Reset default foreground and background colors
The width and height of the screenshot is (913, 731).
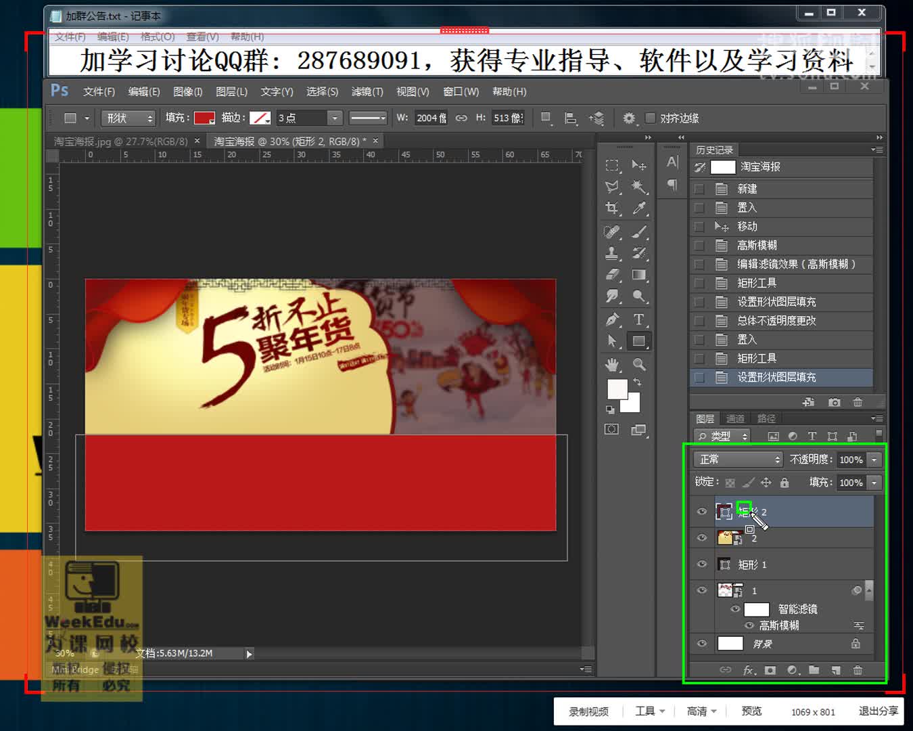(610, 409)
